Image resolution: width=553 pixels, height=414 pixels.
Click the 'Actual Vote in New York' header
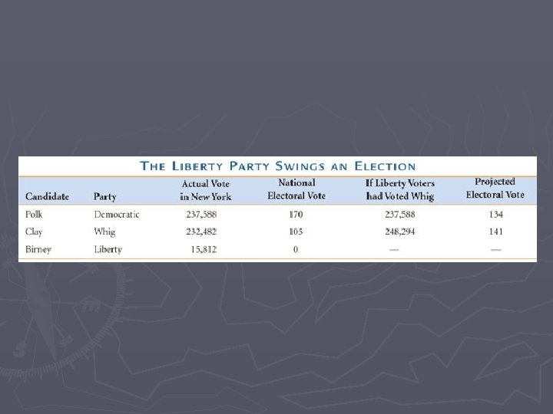(x=206, y=190)
